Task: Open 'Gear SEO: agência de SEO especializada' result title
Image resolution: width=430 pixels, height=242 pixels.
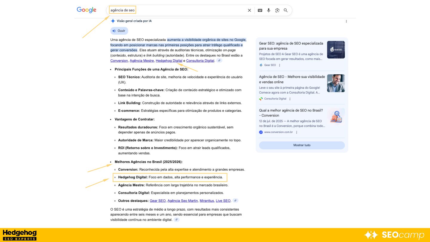Action: (x=291, y=46)
